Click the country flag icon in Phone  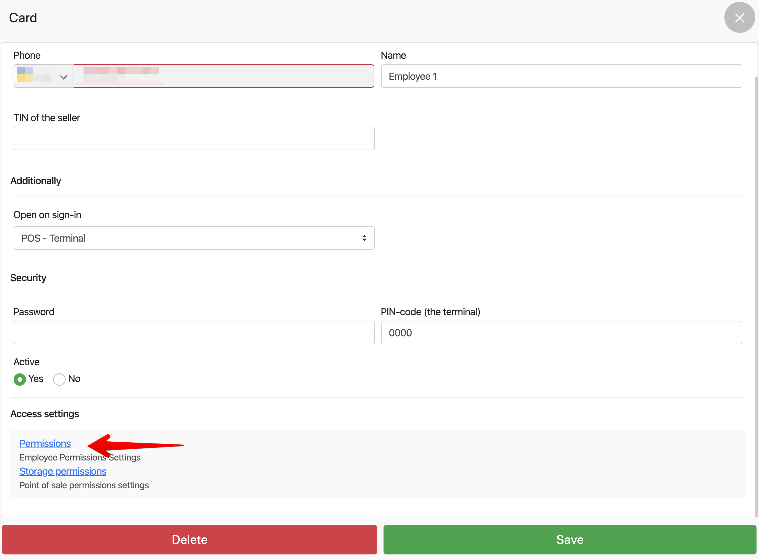click(25, 74)
